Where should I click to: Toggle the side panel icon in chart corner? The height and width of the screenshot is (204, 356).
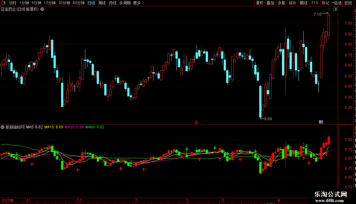pos(335,9)
